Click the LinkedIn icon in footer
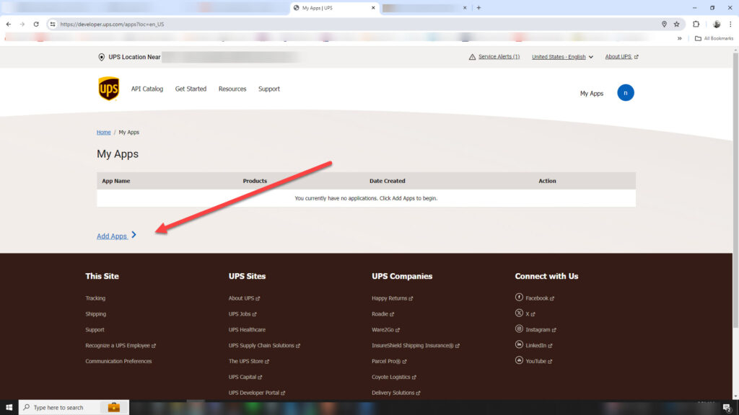 [x=519, y=344]
